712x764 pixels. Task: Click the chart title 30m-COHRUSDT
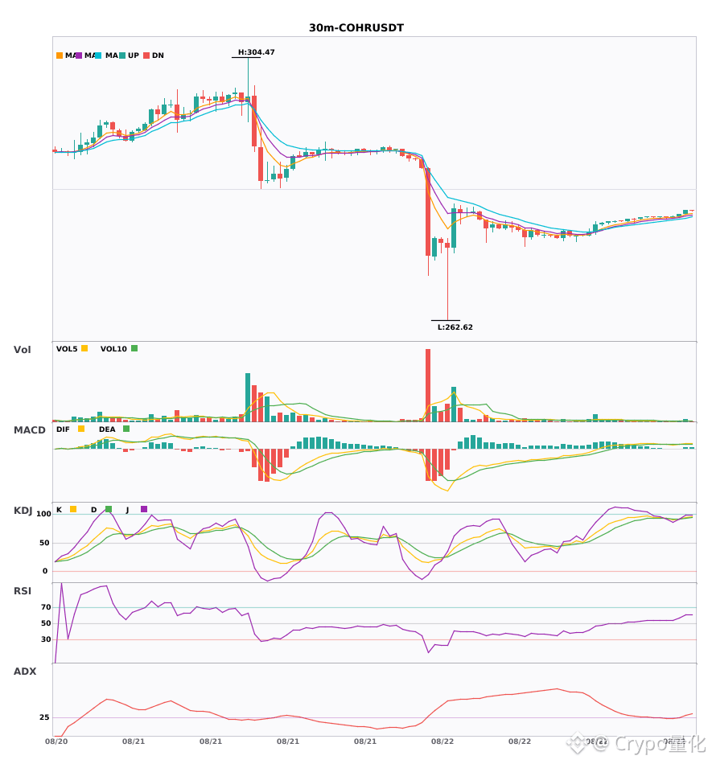tap(356, 28)
